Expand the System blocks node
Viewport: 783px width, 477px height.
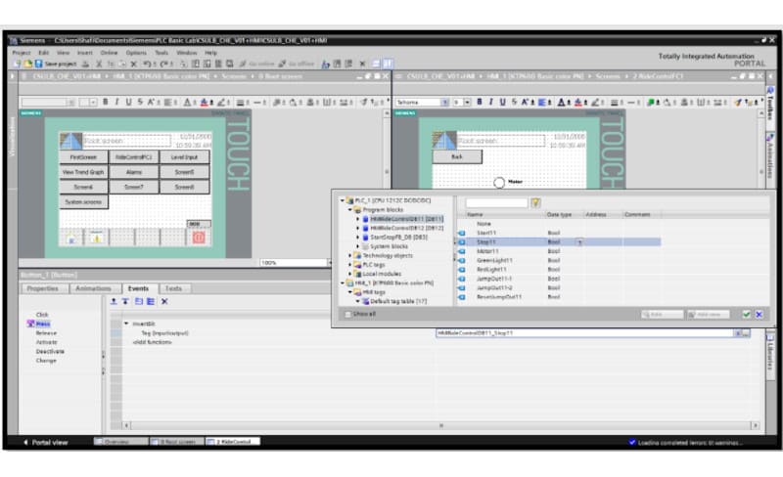click(357, 246)
